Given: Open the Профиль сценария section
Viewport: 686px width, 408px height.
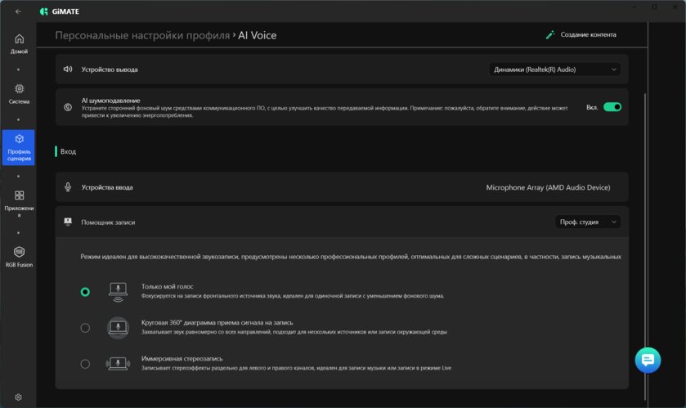Looking at the screenshot, I should (x=18, y=148).
